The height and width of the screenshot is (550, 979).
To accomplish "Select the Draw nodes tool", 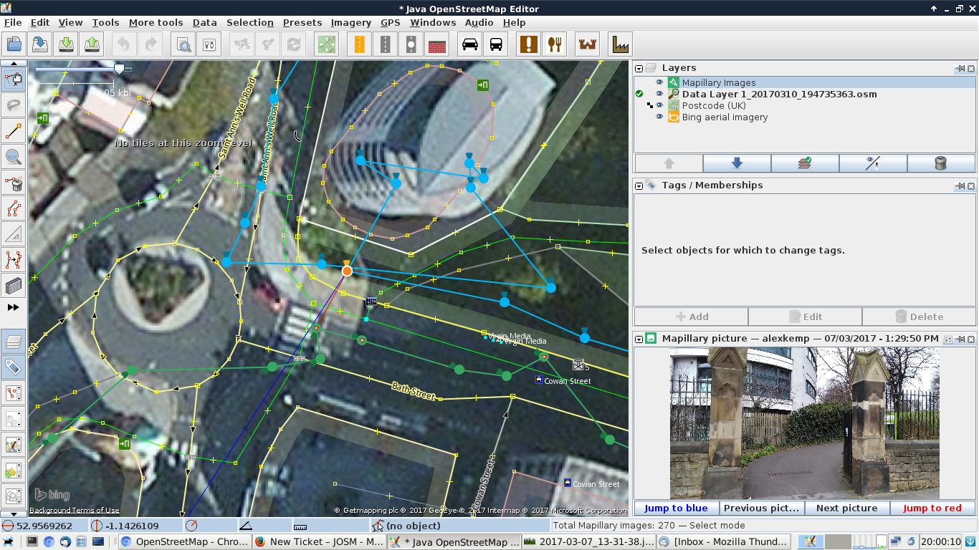I will tap(13, 131).
